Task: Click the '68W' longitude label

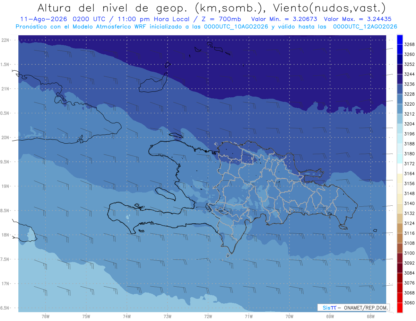Action: coord(371,316)
